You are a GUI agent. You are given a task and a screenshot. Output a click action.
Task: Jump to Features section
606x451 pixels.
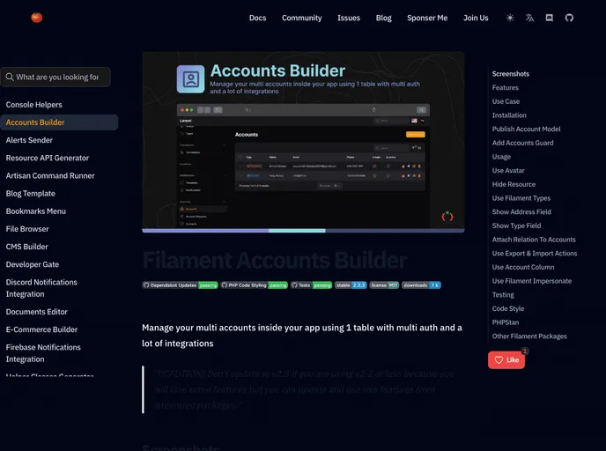(505, 88)
